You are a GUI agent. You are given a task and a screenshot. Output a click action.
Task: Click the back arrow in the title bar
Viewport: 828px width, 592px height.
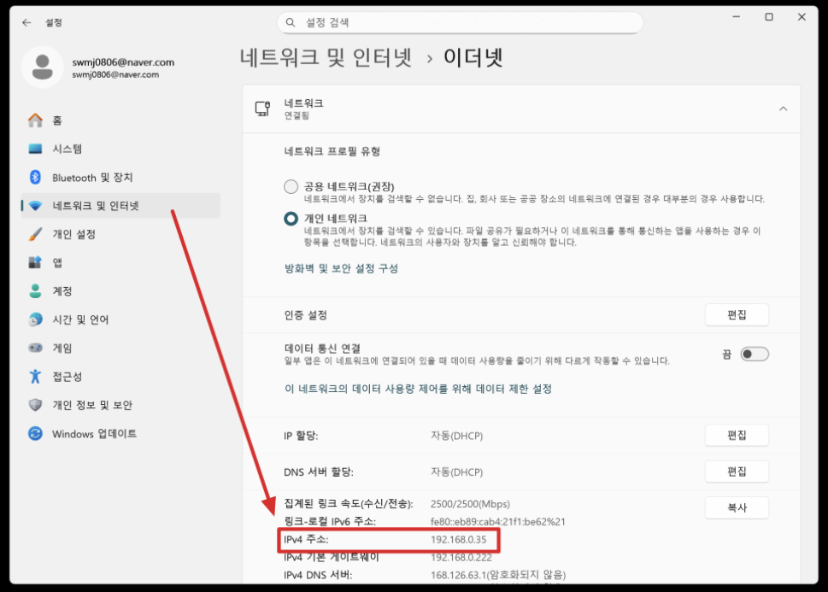(x=26, y=22)
